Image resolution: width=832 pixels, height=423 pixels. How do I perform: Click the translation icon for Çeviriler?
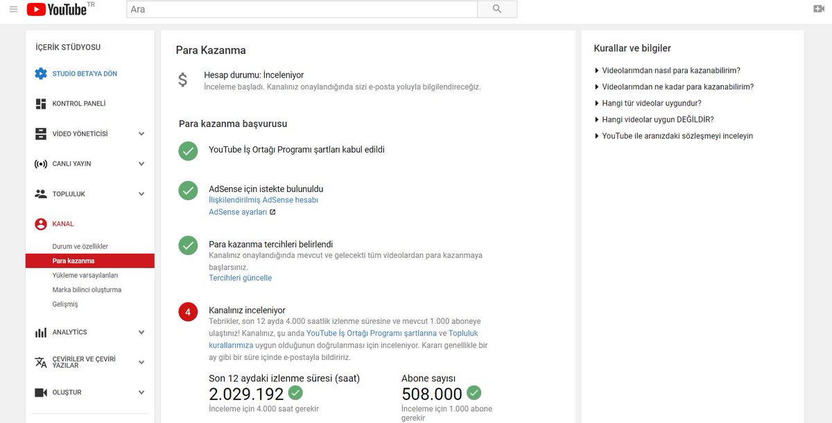tap(41, 362)
